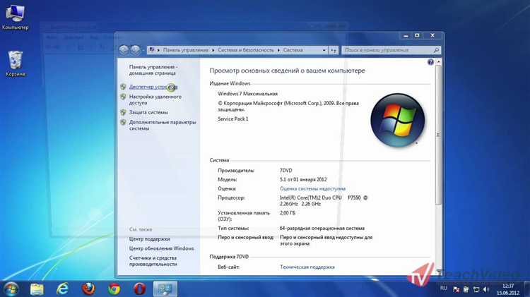This screenshot has width=530, height=297.
Task: Click the Windows logo image
Action: coord(397,120)
